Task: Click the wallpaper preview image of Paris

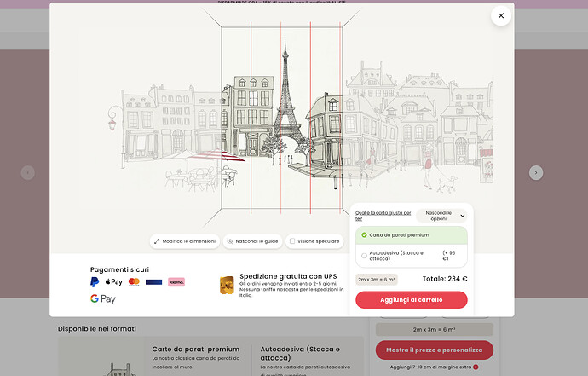Action: (x=281, y=119)
